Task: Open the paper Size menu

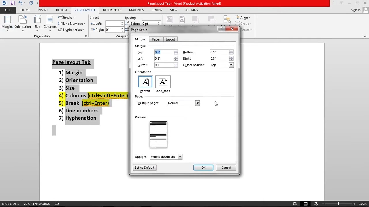Action: coord(37,23)
